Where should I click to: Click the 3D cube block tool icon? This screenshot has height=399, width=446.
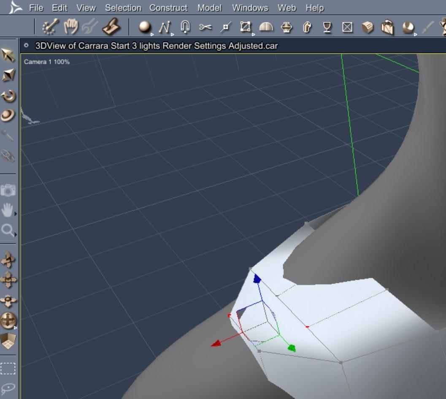click(x=368, y=27)
